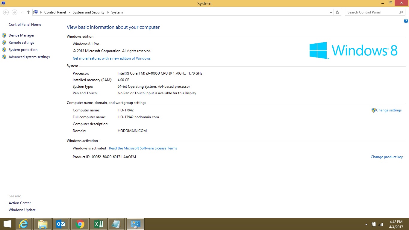Viewport: 409px width, 230px height.
Task: Click Change product key link
Action: tap(387, 157)
